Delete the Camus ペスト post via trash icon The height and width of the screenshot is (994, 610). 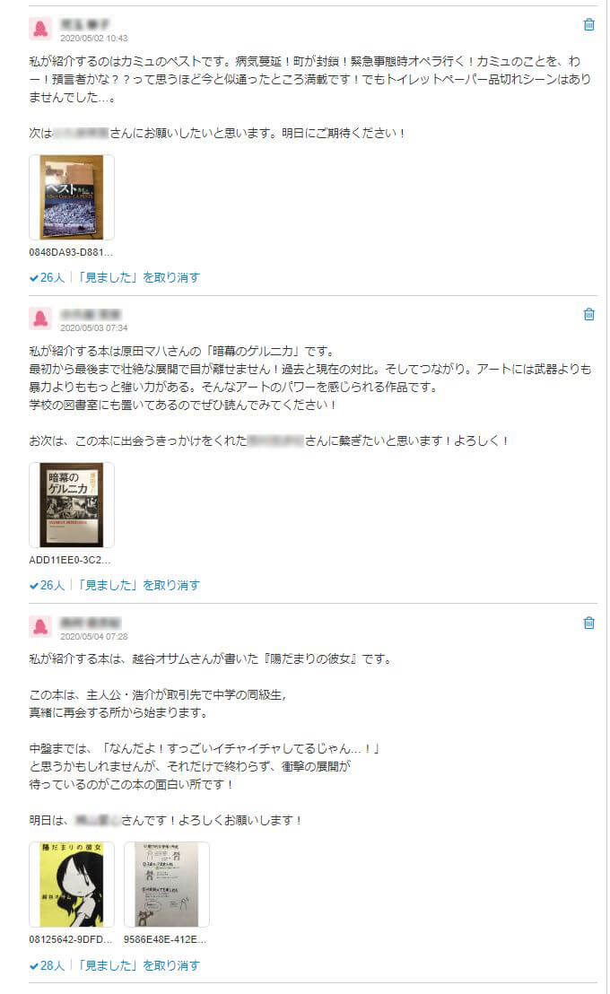[x=588, y=25]
